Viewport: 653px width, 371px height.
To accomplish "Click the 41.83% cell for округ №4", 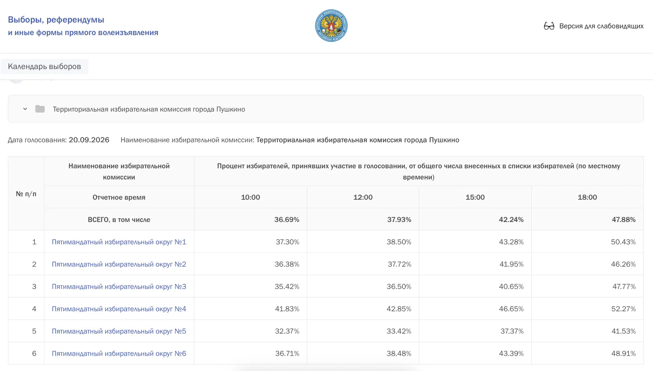I will click(x=250, y=309).
